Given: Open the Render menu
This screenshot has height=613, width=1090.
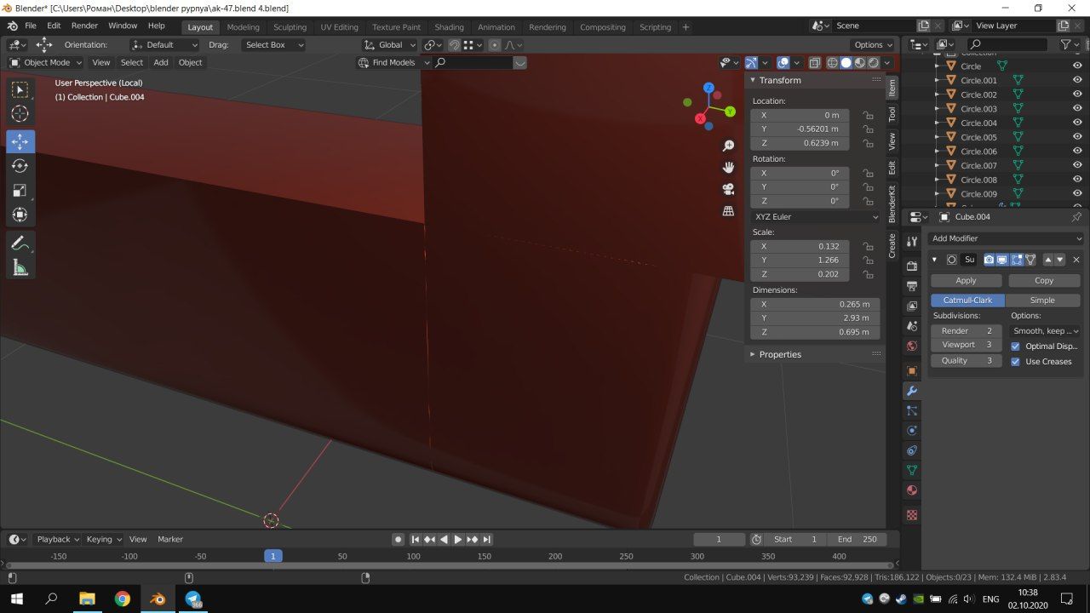Looking at the screenshot, I should 84,26.
